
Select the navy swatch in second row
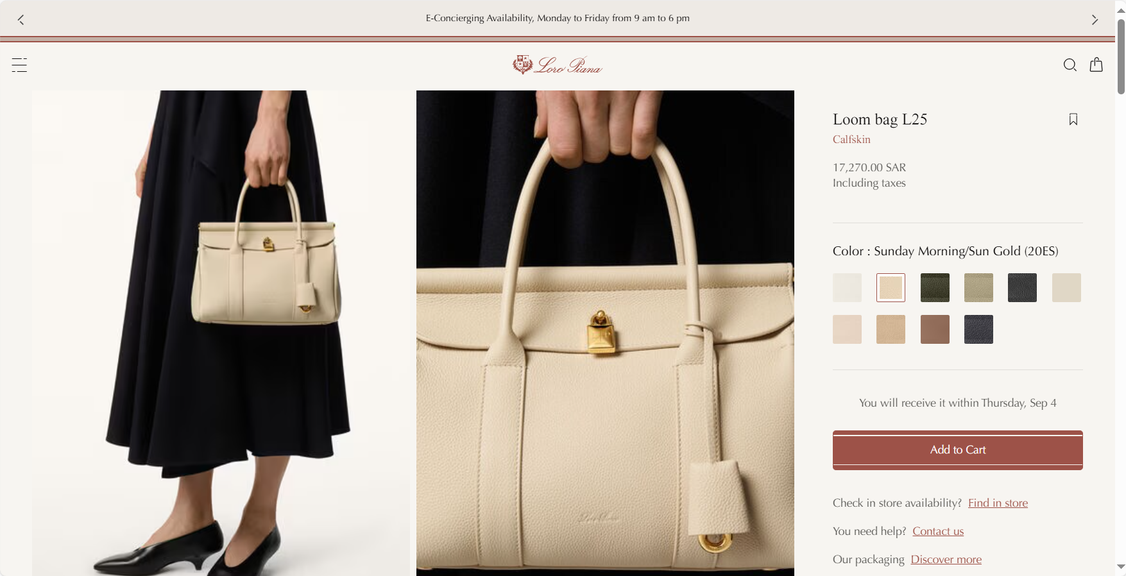pyautogui.click(x=978, y=329)
